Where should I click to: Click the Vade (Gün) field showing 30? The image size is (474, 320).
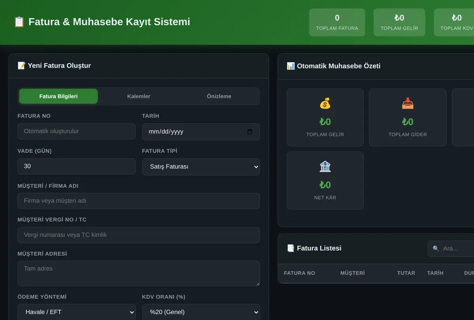click(x=77, y=166)
